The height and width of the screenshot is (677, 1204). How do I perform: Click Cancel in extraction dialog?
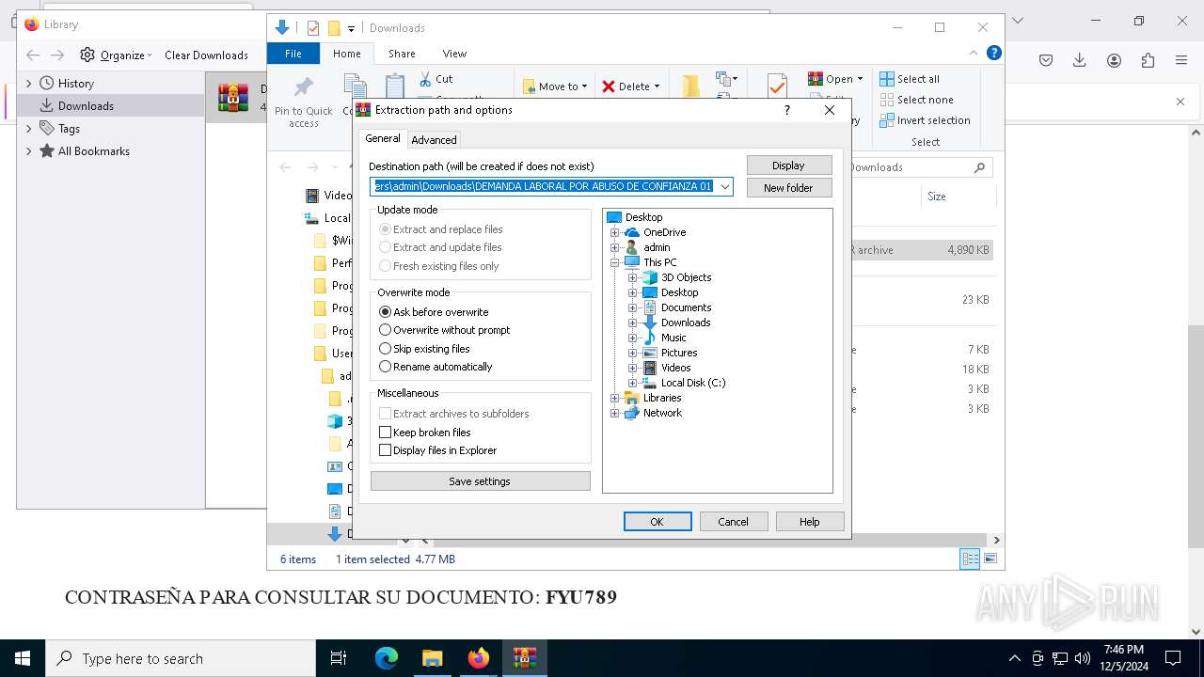pos(734,522)
